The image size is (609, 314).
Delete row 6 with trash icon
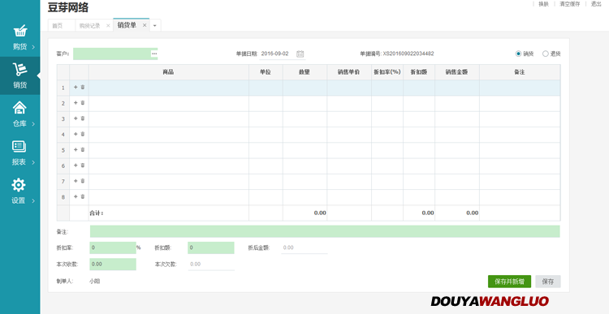click(x=83, y=166)
